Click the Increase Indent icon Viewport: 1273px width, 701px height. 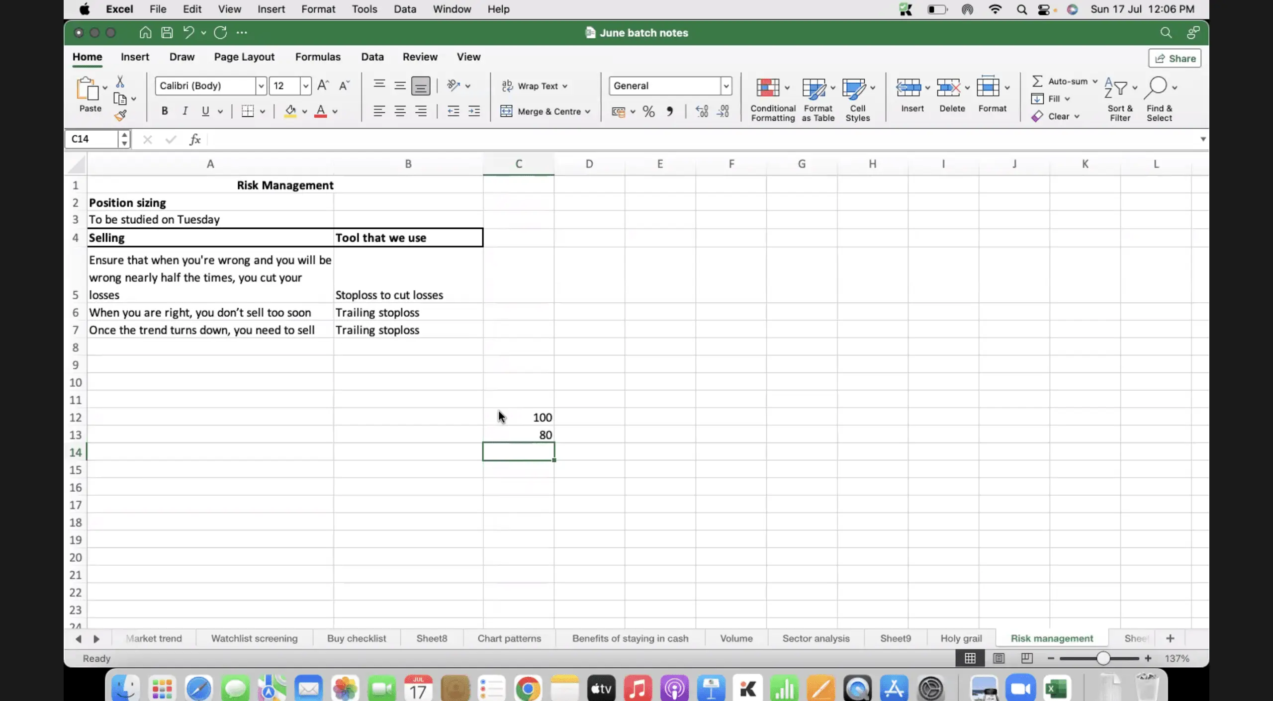[474, 111]
